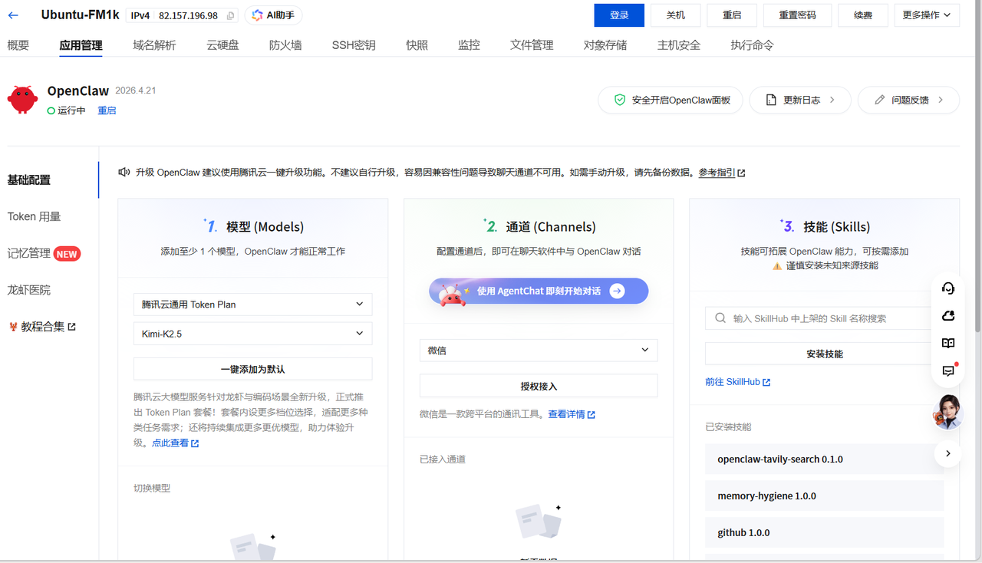Screen dimensions: 982x563
Task: Click the 授权接入 button
Action: 539,386
